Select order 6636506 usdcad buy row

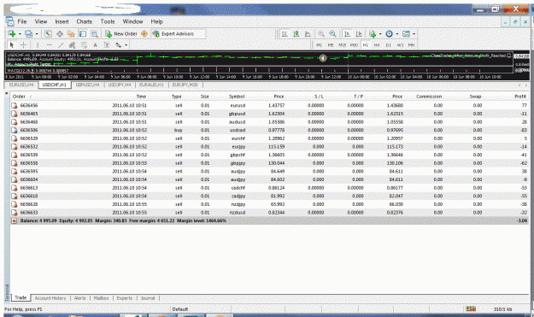[269, 130]
